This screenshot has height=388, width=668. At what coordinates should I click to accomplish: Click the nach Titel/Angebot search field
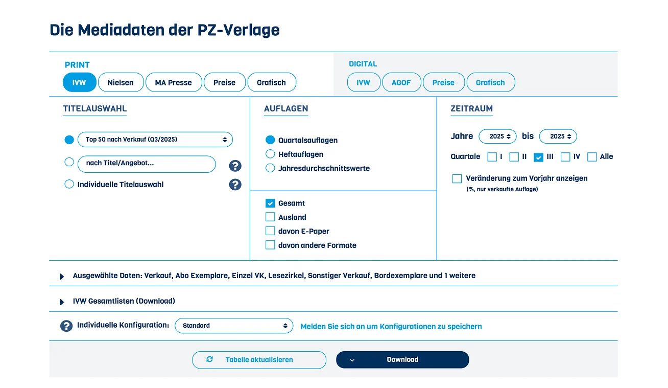pos(147,164)
